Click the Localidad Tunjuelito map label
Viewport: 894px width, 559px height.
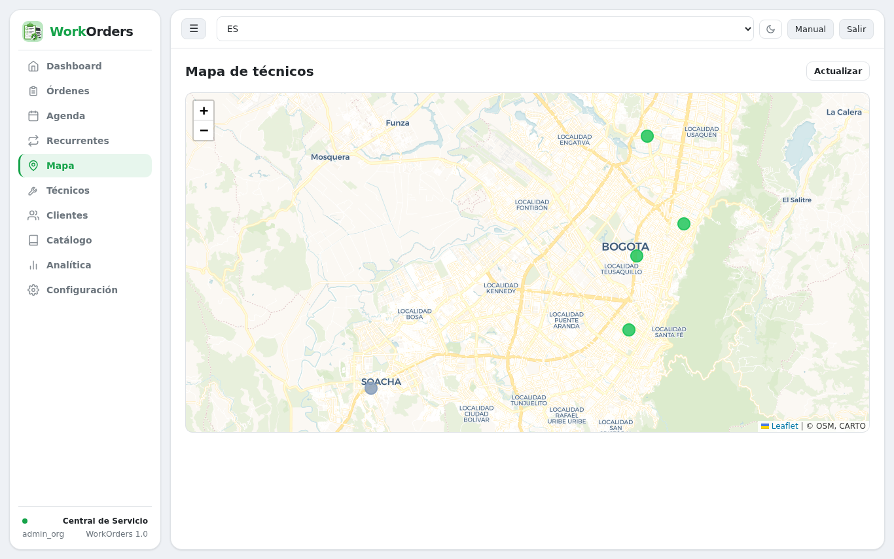tap(528, 401)
